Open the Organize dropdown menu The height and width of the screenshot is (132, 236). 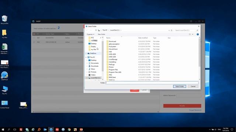click(90, 34)
